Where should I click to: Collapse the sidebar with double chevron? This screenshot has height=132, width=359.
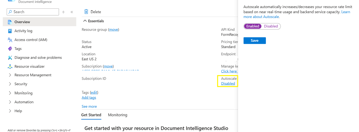72,12
